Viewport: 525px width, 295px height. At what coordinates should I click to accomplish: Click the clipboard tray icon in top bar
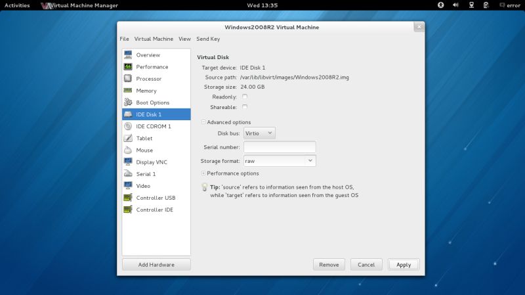tap(486, 5)
